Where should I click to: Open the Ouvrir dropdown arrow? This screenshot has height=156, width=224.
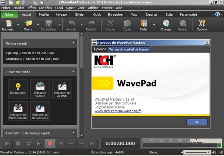click(x=38, y=25)
